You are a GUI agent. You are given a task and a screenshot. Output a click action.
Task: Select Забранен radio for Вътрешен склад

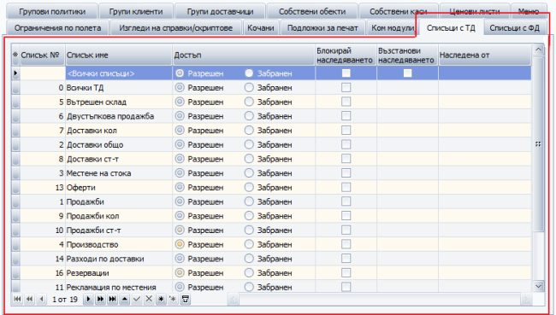[x=249, y=102]
